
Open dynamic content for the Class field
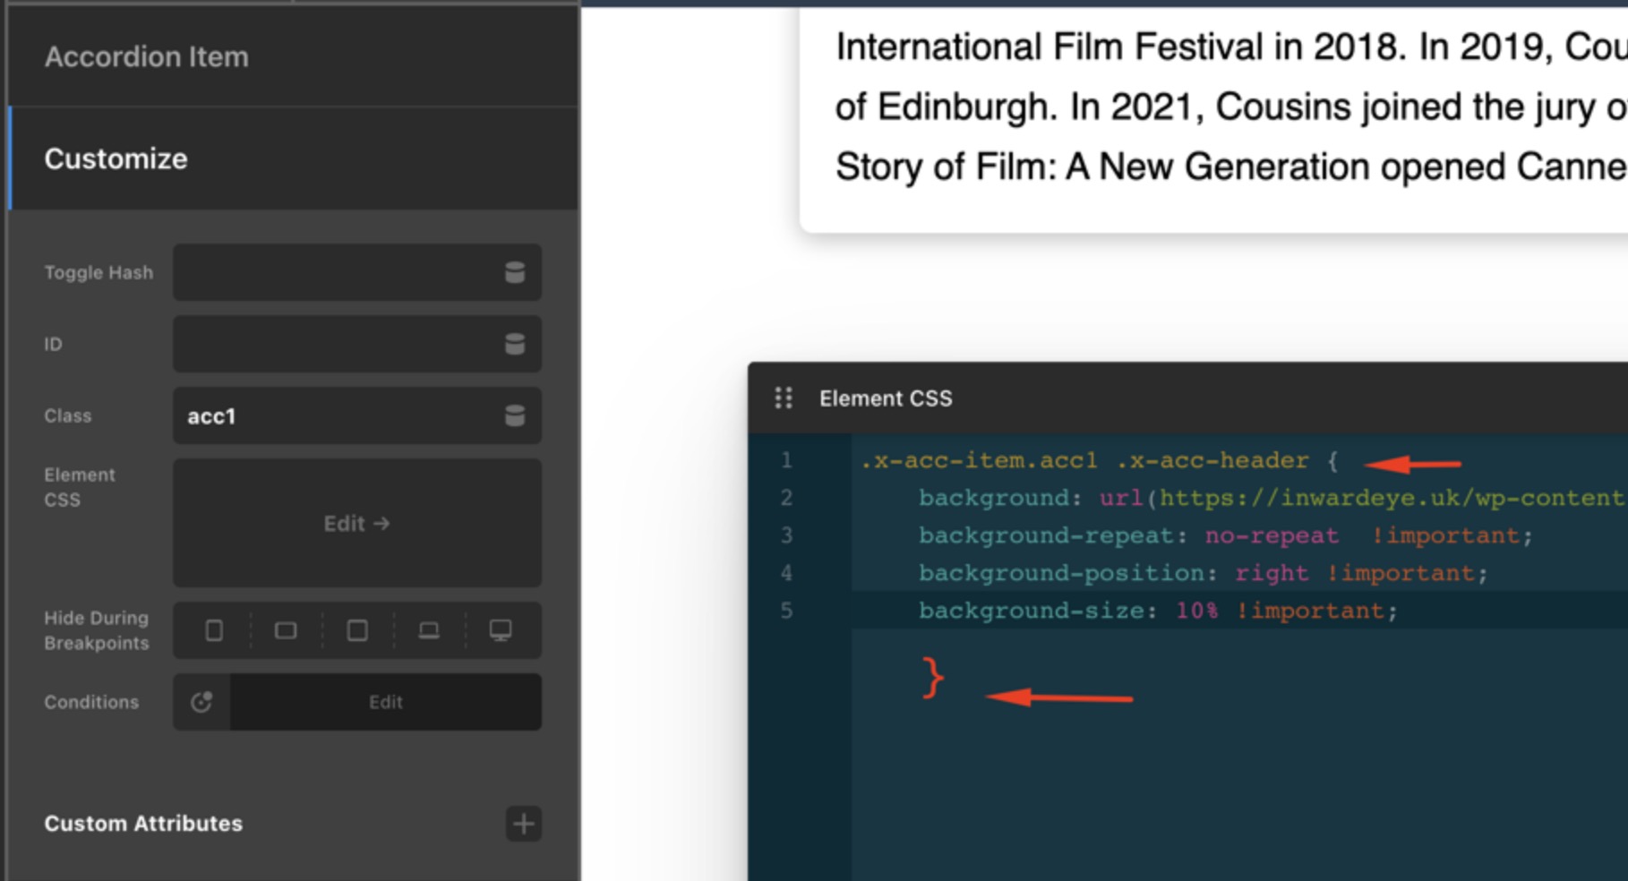click(514, 415)
